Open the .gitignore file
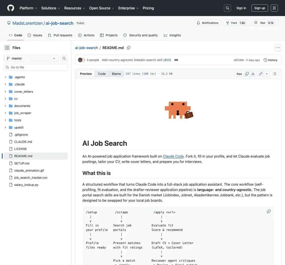Image resolution: width=285 pixels, height=265 pixels. point(21,134)
